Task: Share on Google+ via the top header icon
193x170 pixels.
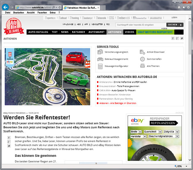Action: [x=177, y=38]
